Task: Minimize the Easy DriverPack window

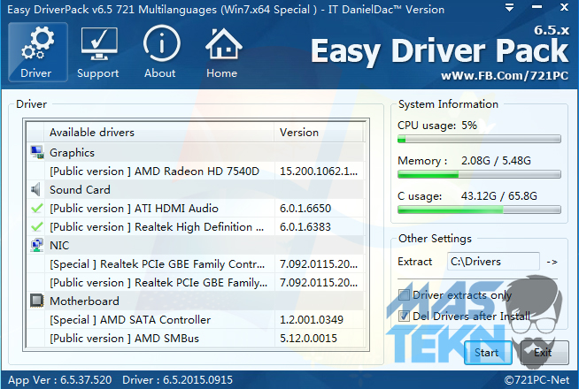Action: [x=537, y=7]
